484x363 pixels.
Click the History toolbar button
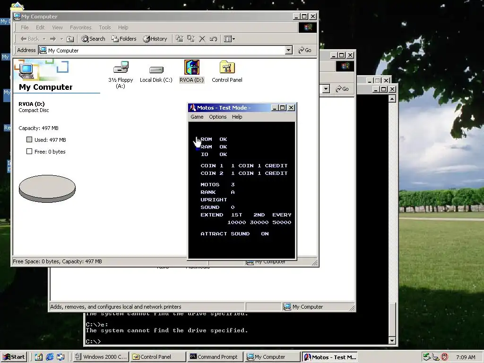[x=155, y=39]
